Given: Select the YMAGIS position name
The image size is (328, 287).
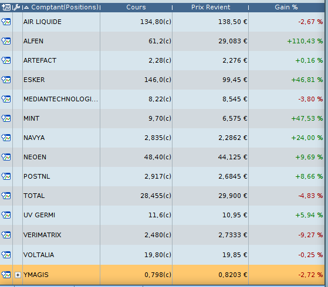Looking at the screenshot, I should coord(36,275).
